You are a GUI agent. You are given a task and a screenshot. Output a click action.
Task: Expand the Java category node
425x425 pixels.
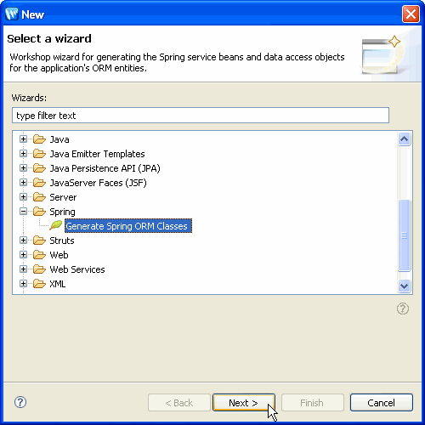point(23,139)
